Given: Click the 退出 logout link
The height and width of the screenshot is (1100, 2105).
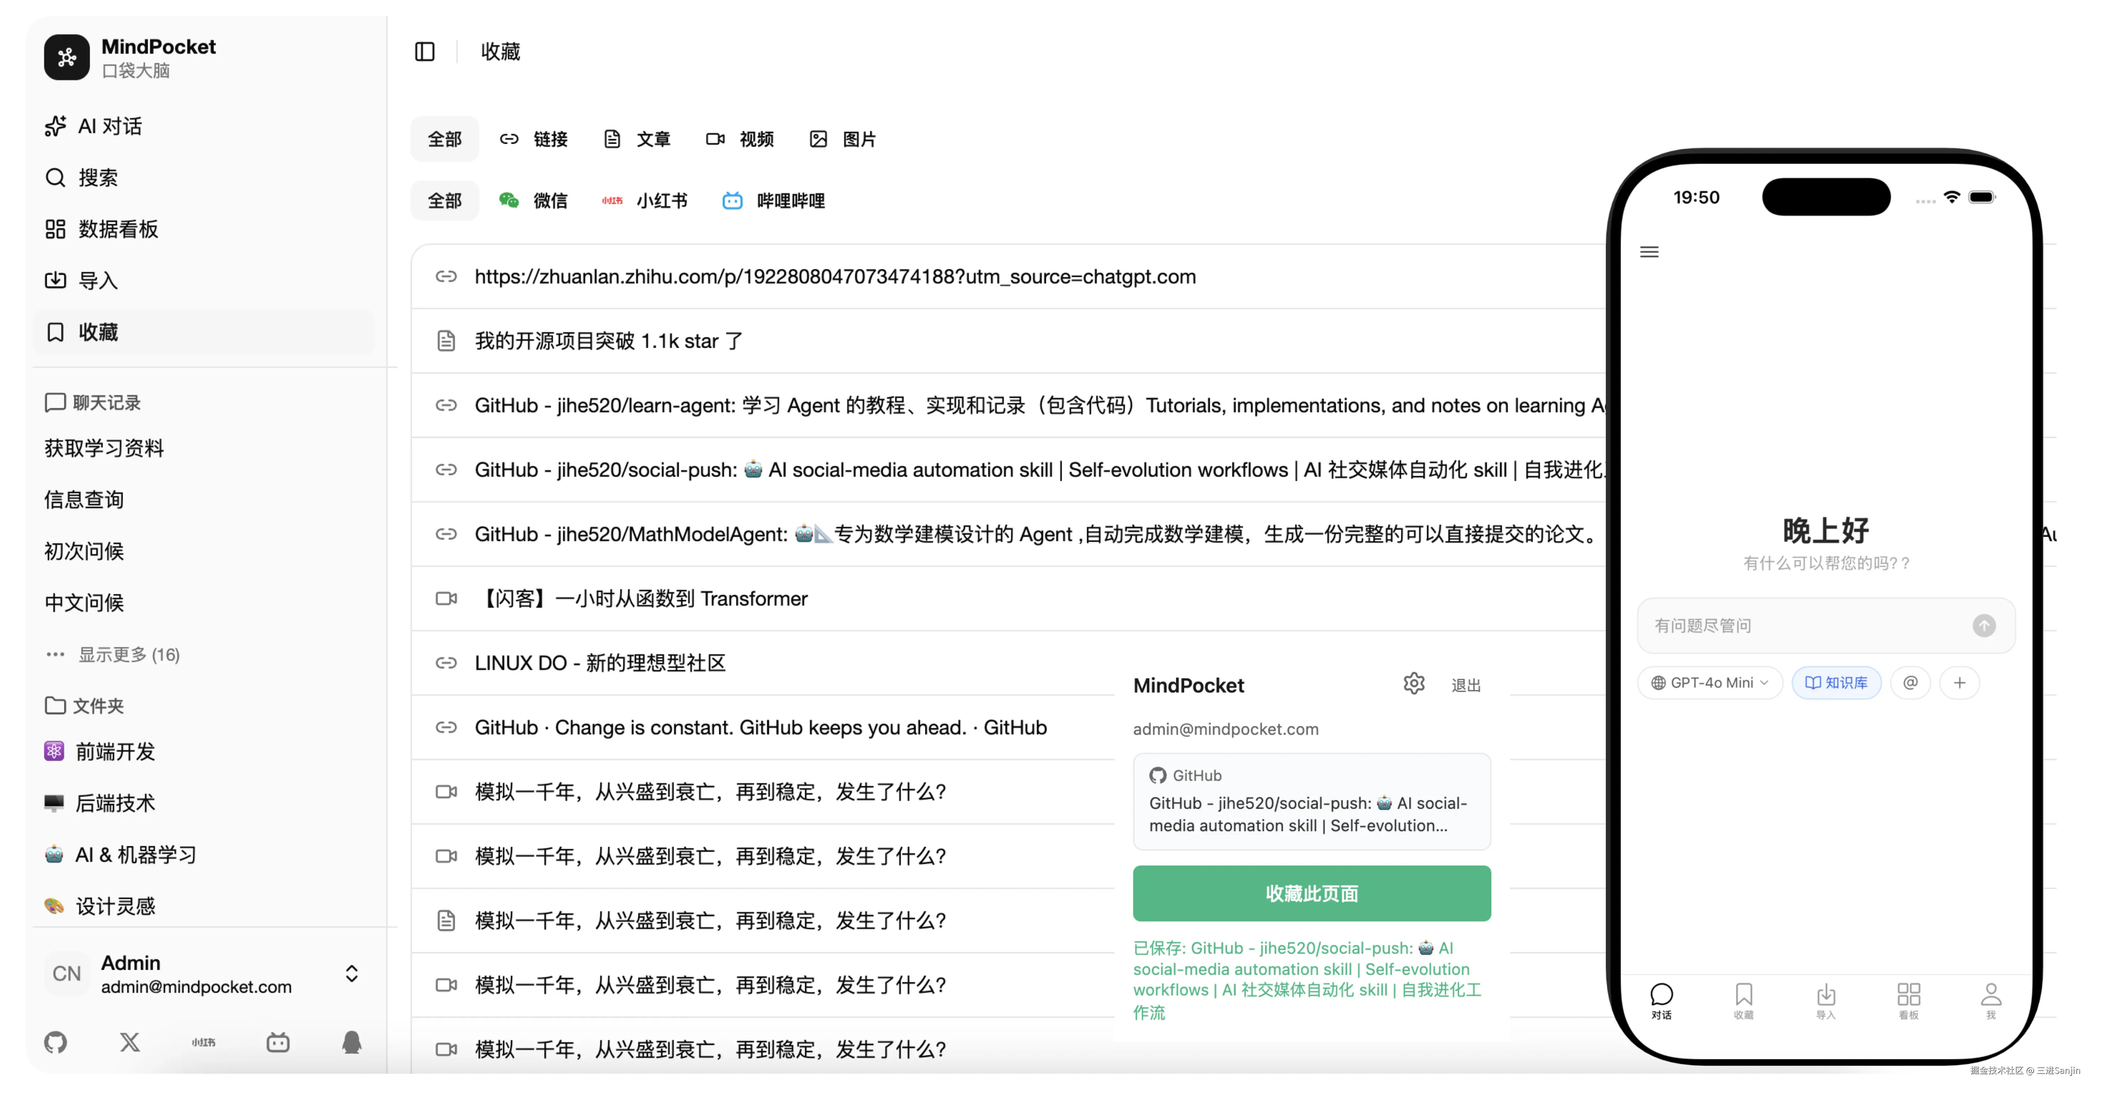Looking at the screenshot, I should coord(1465,686).
